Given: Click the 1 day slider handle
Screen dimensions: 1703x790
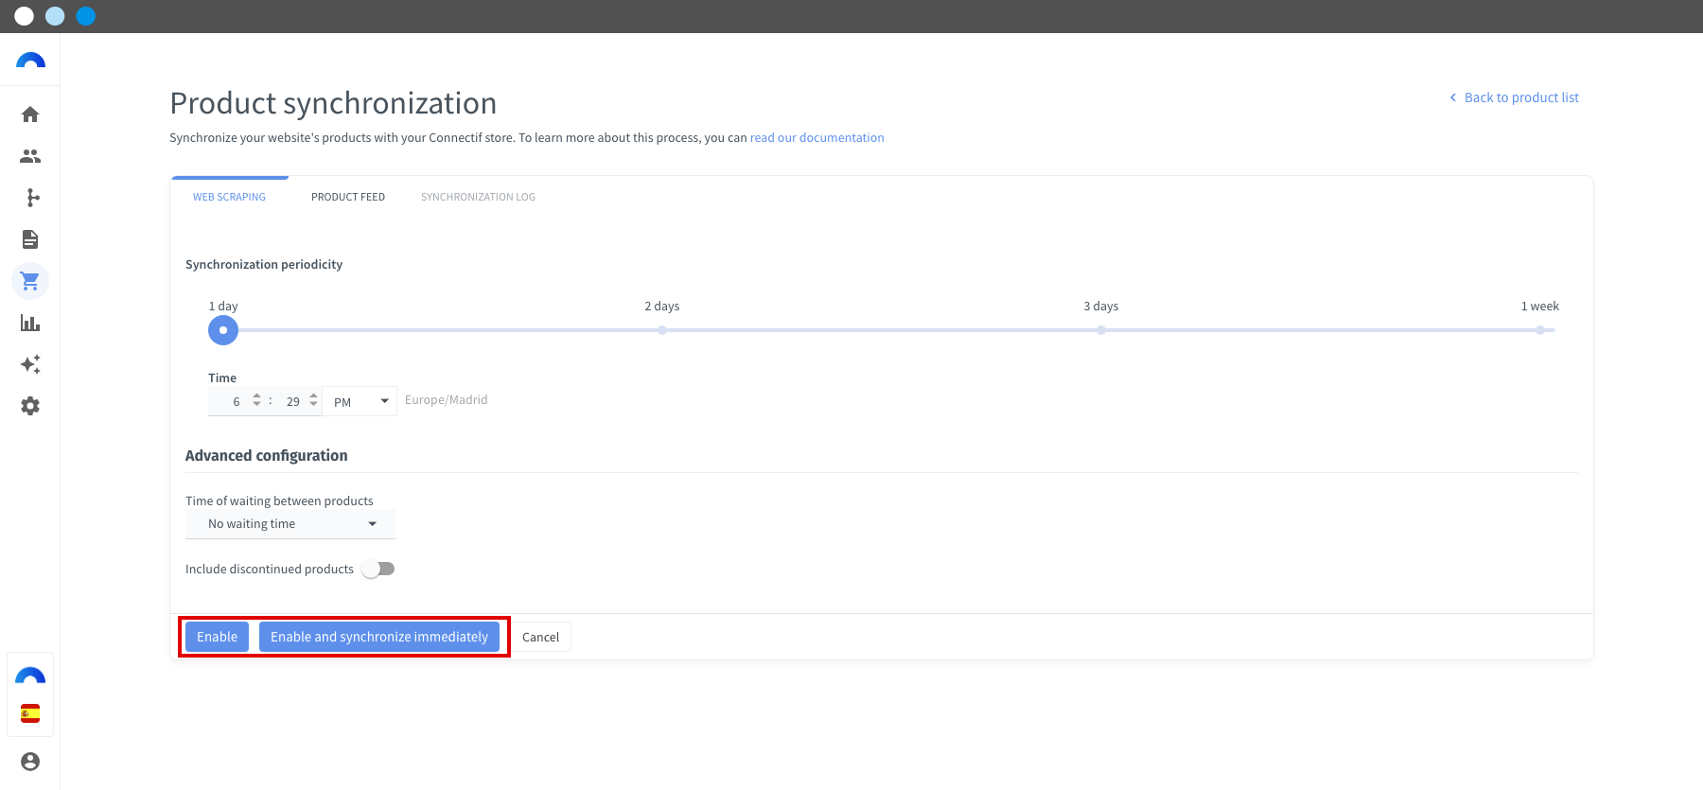Looking at the screenshot, I should tap(223, 330).
